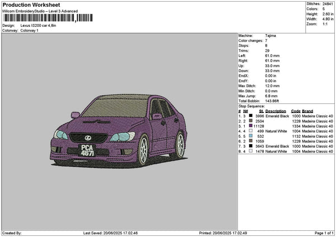Click the brown swatch beside stitch count 2504
336x237 pixels.
point(250,121)
